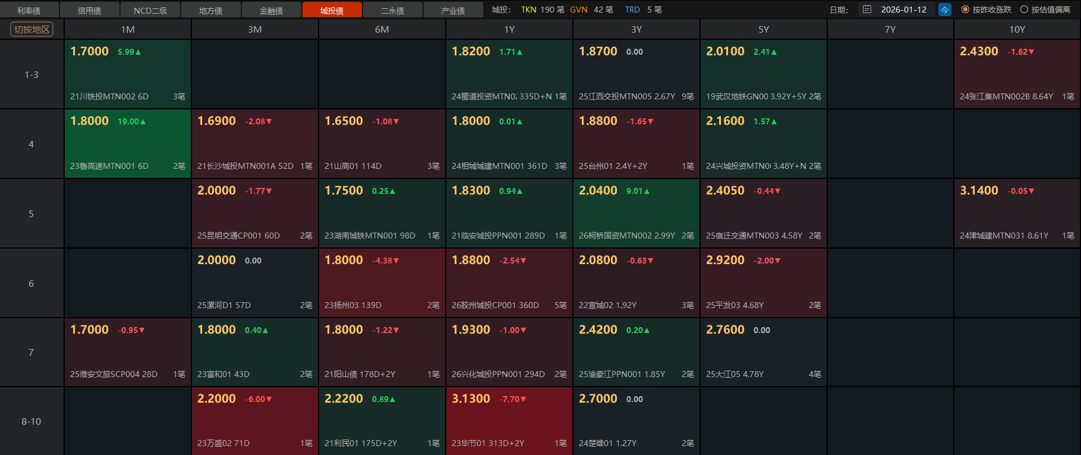Select the 按昨收涨跌 radio option
This screenshot has height=455, width=1081.
[x=986, y=10]
